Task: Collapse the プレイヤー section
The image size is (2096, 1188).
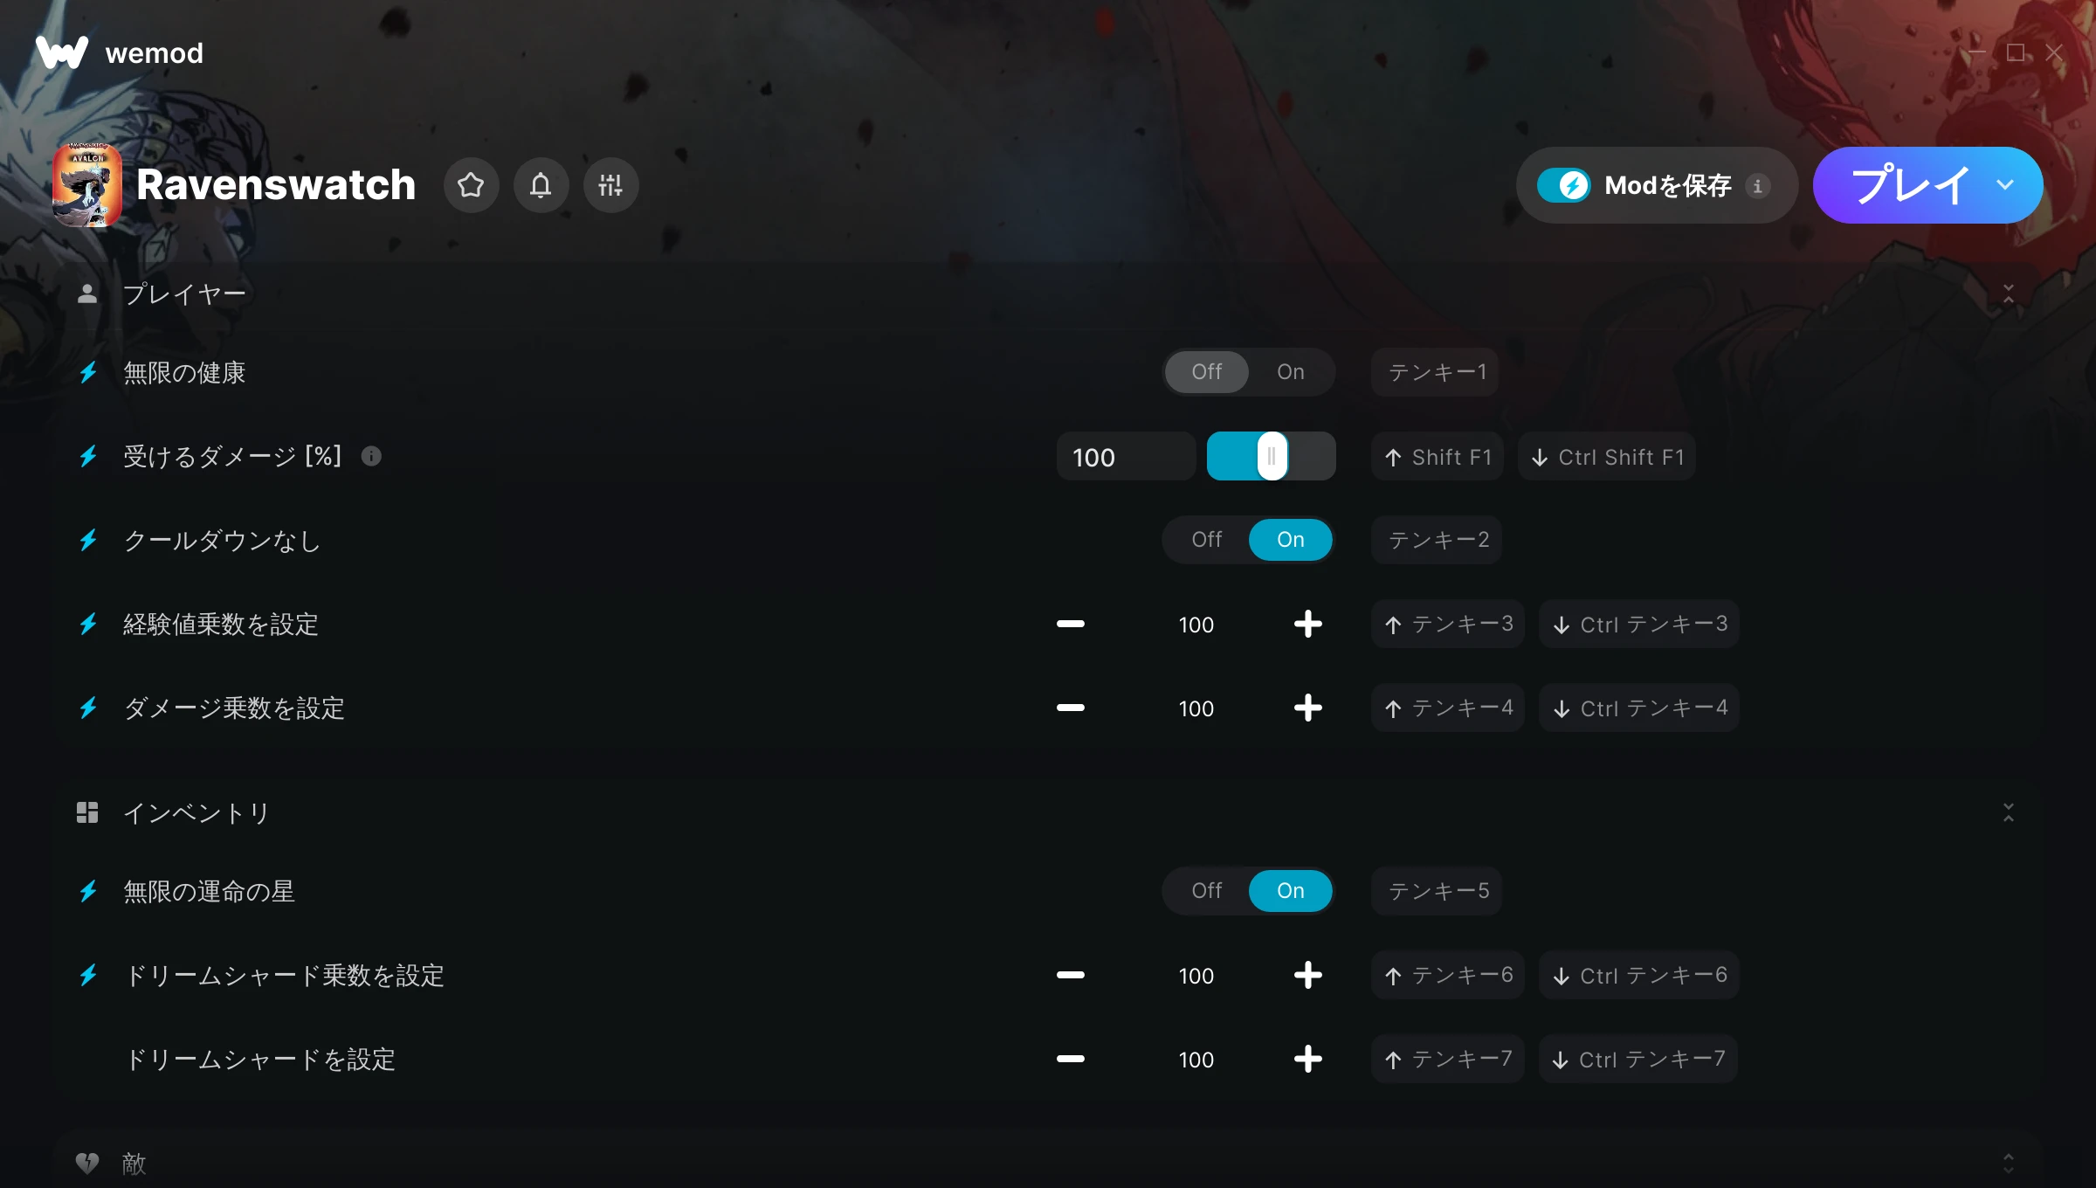Action: click(x=2008, y=294)
